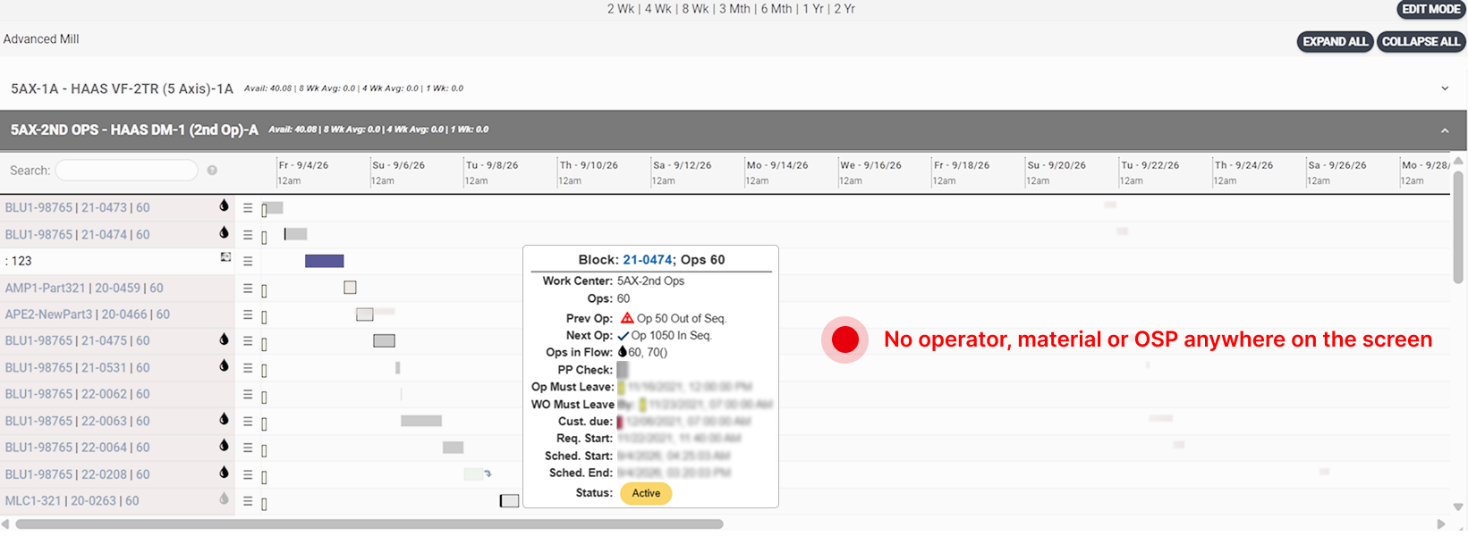Click flow drop icon on 21-0473 row
The width and height of the screenshot is (1468, 536).
pyautogui.click(x=224, y=205)
